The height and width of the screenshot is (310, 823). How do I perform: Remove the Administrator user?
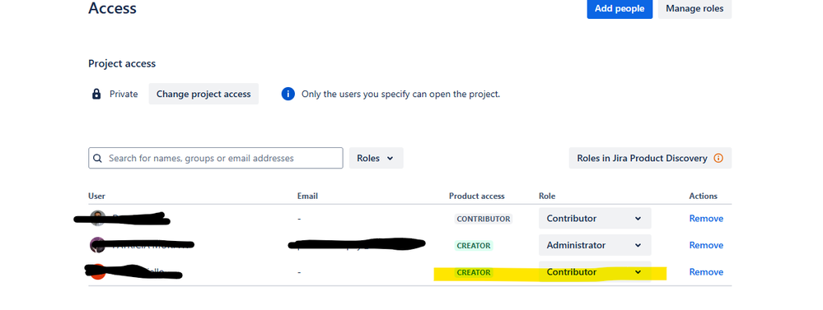click(706, 245)
